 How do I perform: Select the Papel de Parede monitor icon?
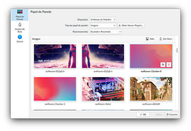click(x=20, y=12)
